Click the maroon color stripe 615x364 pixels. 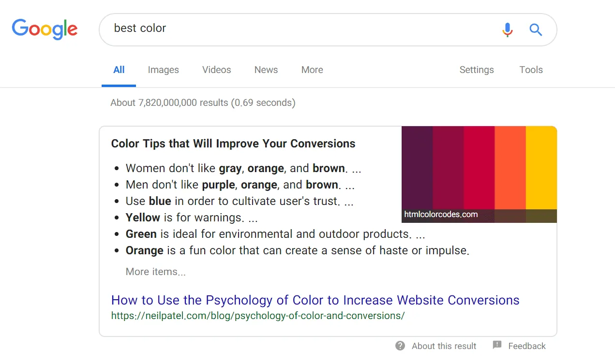[x=448, y=167]
